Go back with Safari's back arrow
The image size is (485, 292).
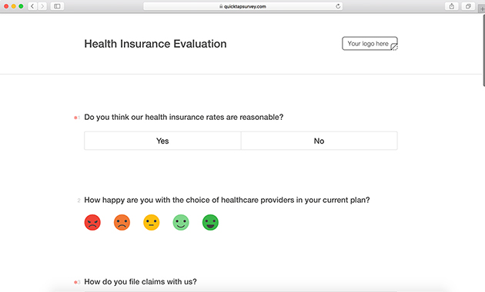(32, 6)
